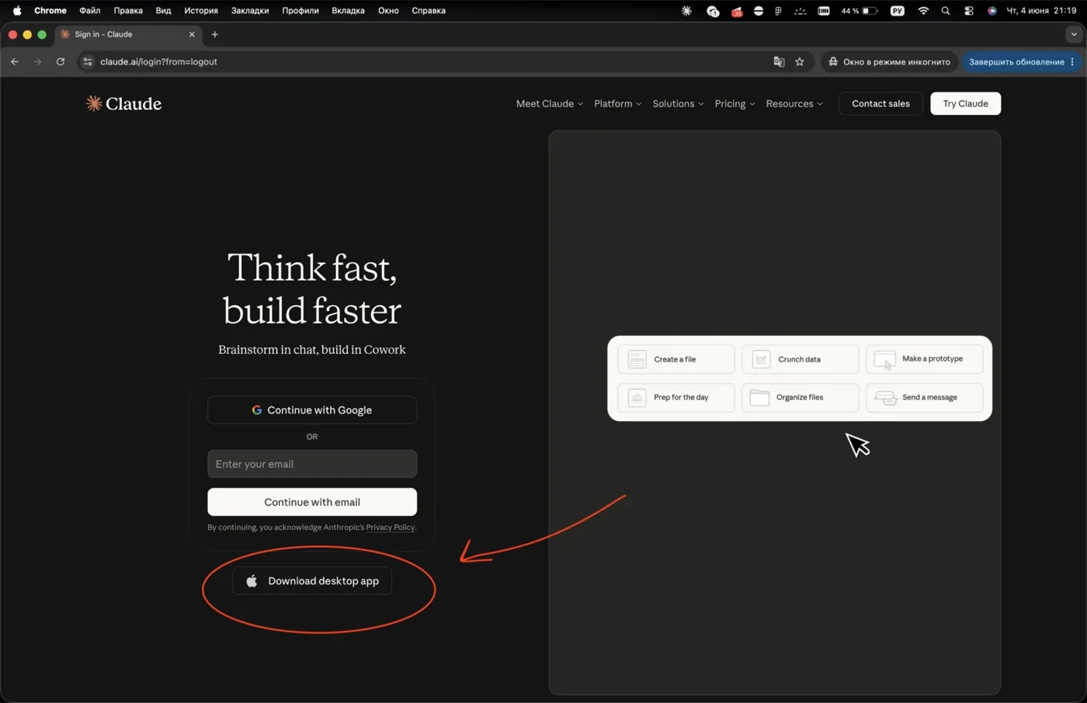
Task: Go forward in browser history
Action: 37,61
